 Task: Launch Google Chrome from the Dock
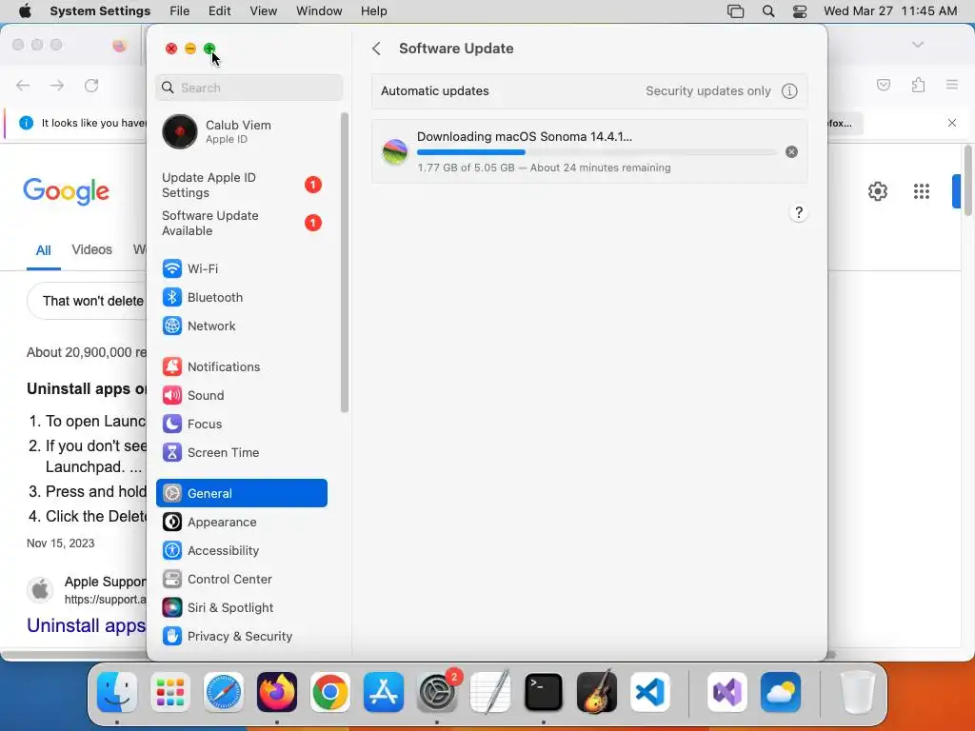point(330,692)
